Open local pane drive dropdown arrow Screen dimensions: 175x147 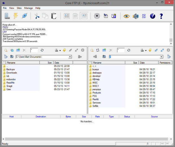[x=60, y=51]
